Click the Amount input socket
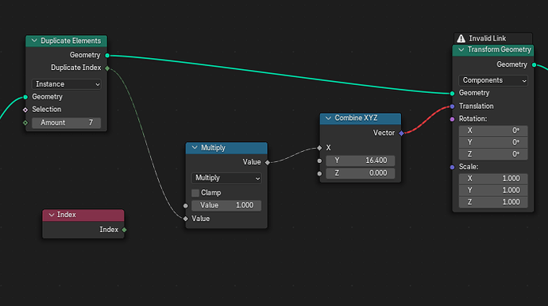This screenshot has width=548, height=306. click(25, 122)
